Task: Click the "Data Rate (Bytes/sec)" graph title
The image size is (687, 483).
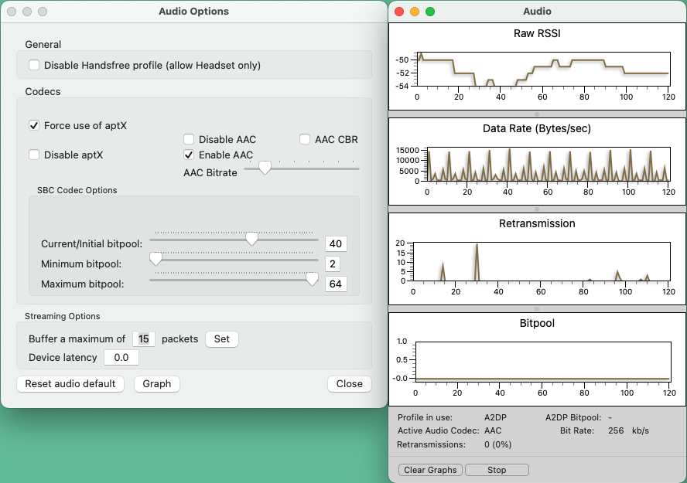Action: pyautogui.click(x=537, y=128)
